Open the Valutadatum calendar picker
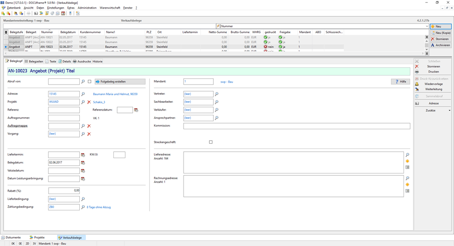This screenshot has height=246, width=454. [83, 171]
